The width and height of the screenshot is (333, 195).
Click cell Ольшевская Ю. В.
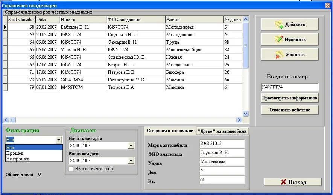pos(136,57)
